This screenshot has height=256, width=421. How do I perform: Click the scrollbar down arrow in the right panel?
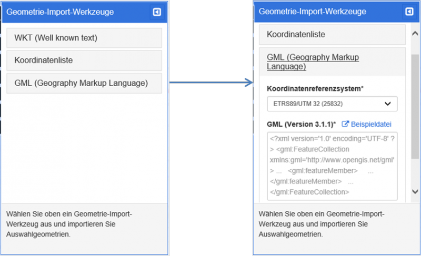415,192
